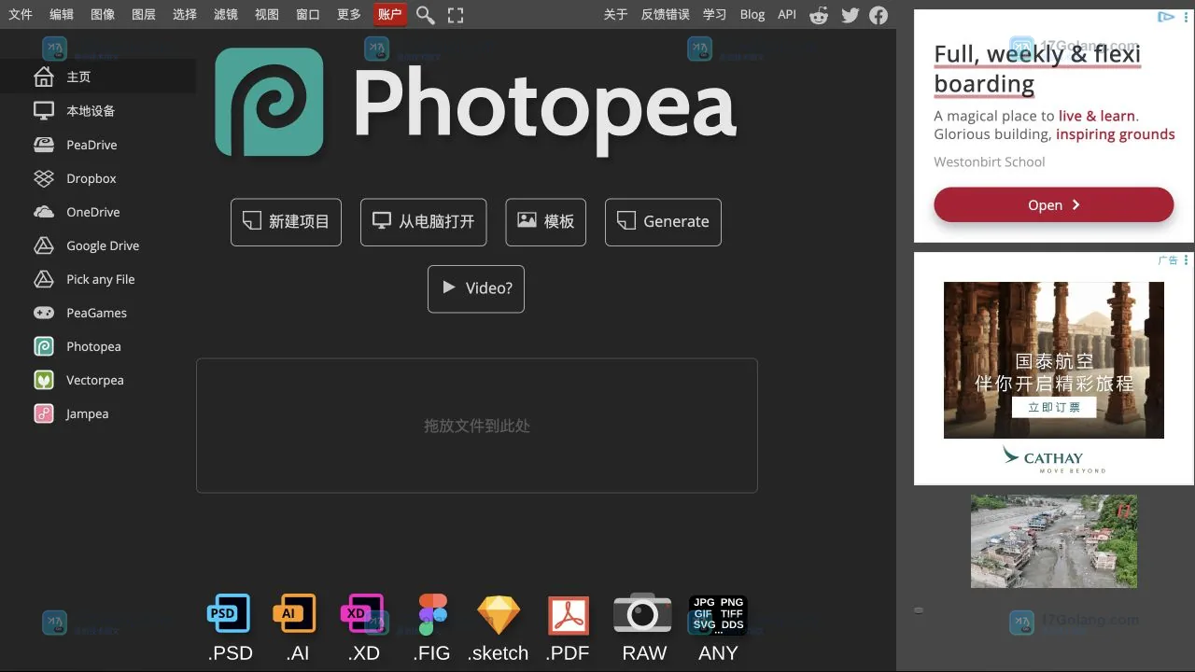The height and width of the screenshot is (672, 1195).
Task: Select the Dropbox label
Action: pyautogui.click(x=91, y=178)
